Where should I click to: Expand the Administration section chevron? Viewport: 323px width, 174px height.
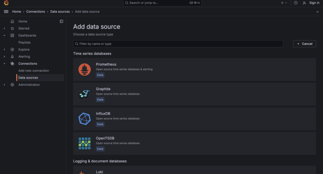tap(4, 85)
